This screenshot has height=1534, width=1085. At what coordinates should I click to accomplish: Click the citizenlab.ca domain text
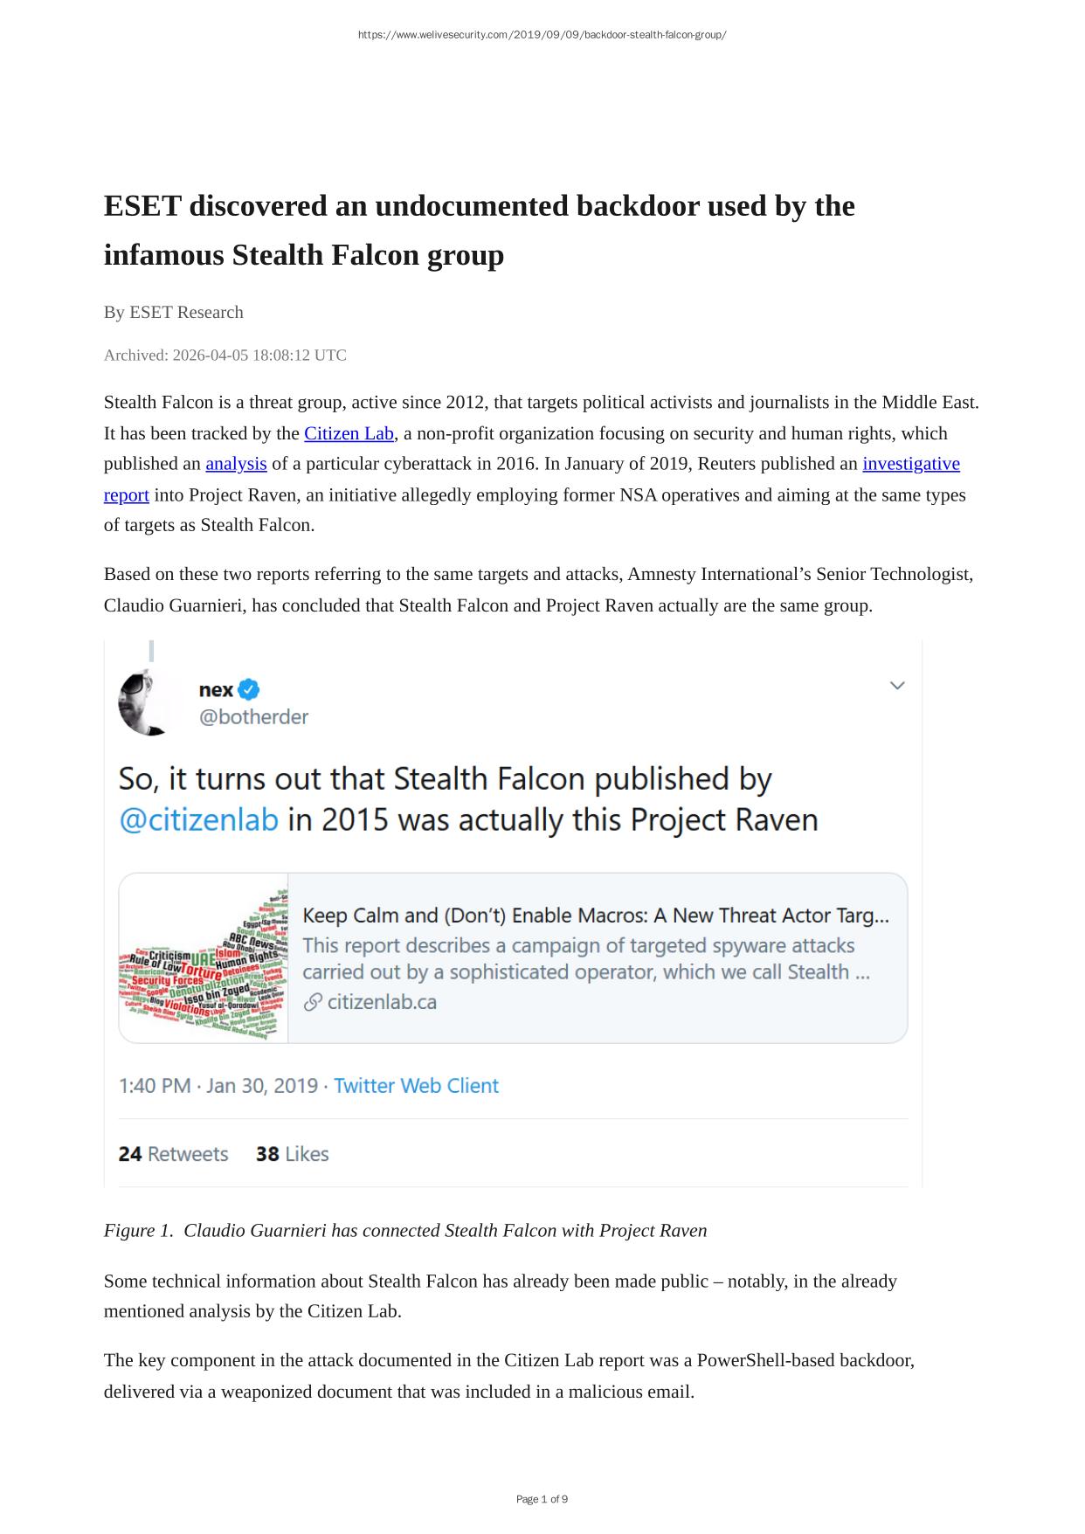coord(382,1002)
